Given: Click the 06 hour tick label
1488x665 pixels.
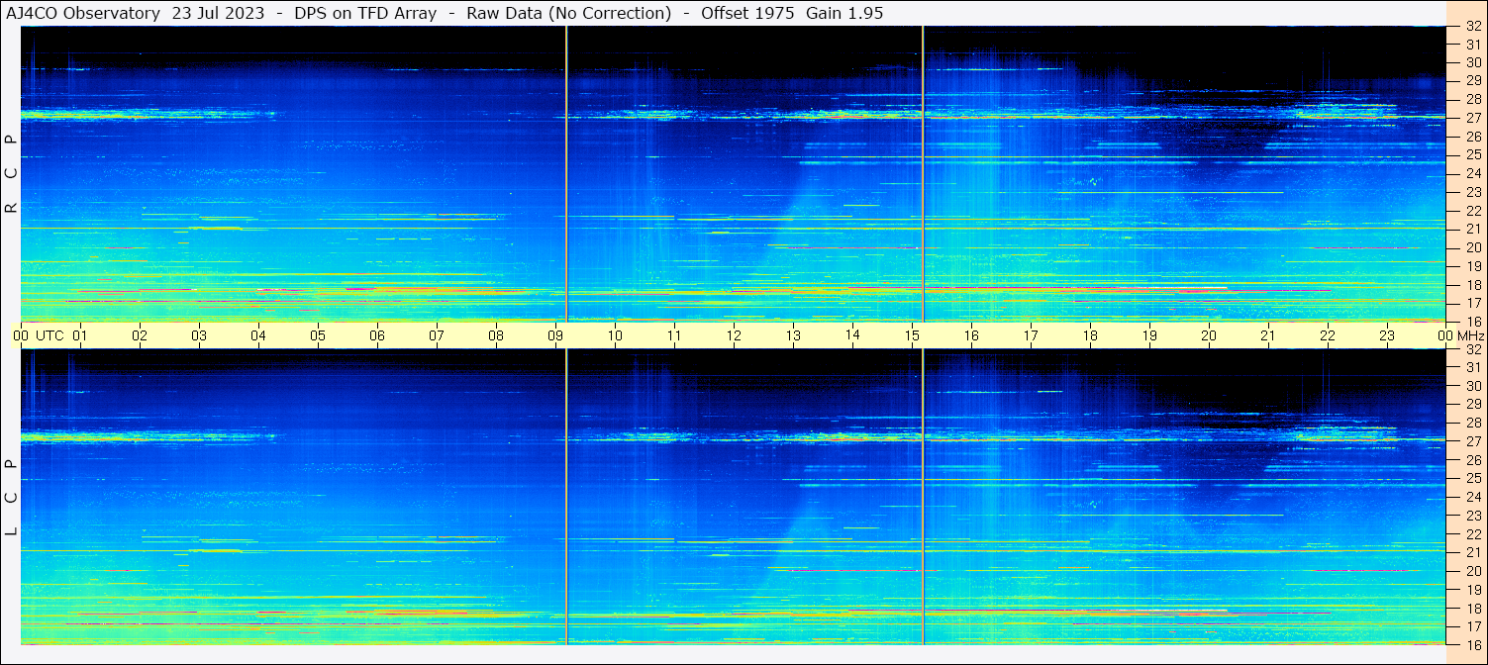Looking at the screenshot, I should (377, 335).
